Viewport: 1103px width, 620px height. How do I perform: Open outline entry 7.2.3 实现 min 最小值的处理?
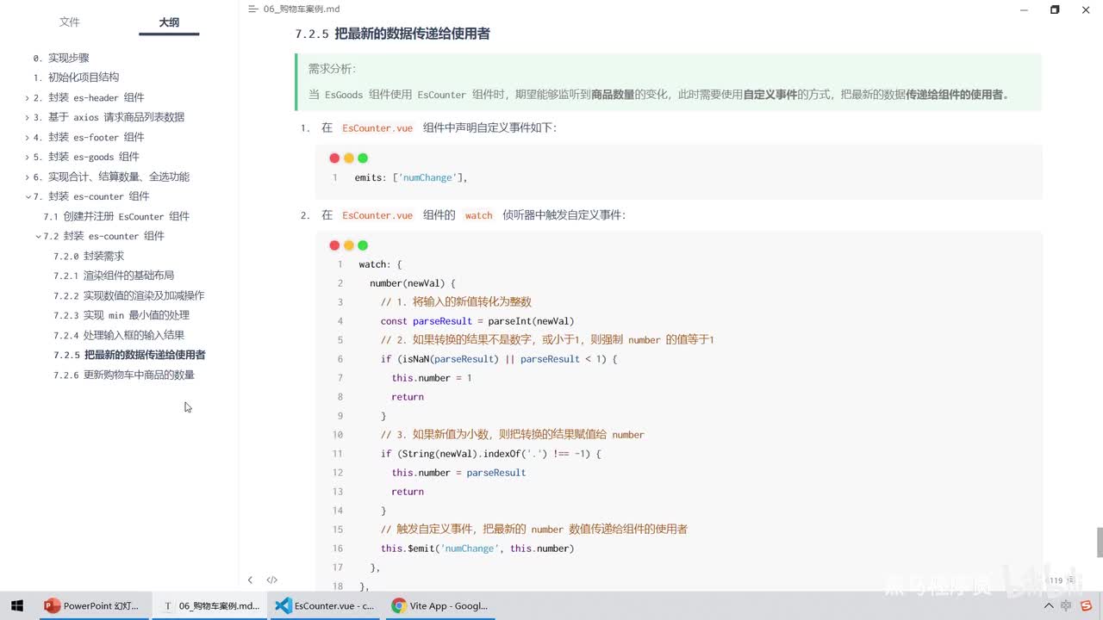click(122, 316)
